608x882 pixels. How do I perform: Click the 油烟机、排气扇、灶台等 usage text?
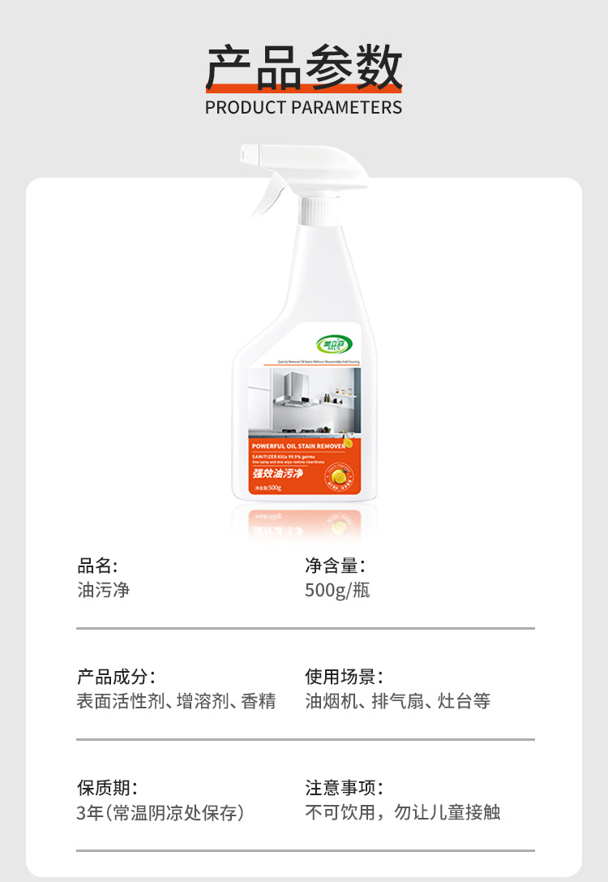(x=398, y=701)
